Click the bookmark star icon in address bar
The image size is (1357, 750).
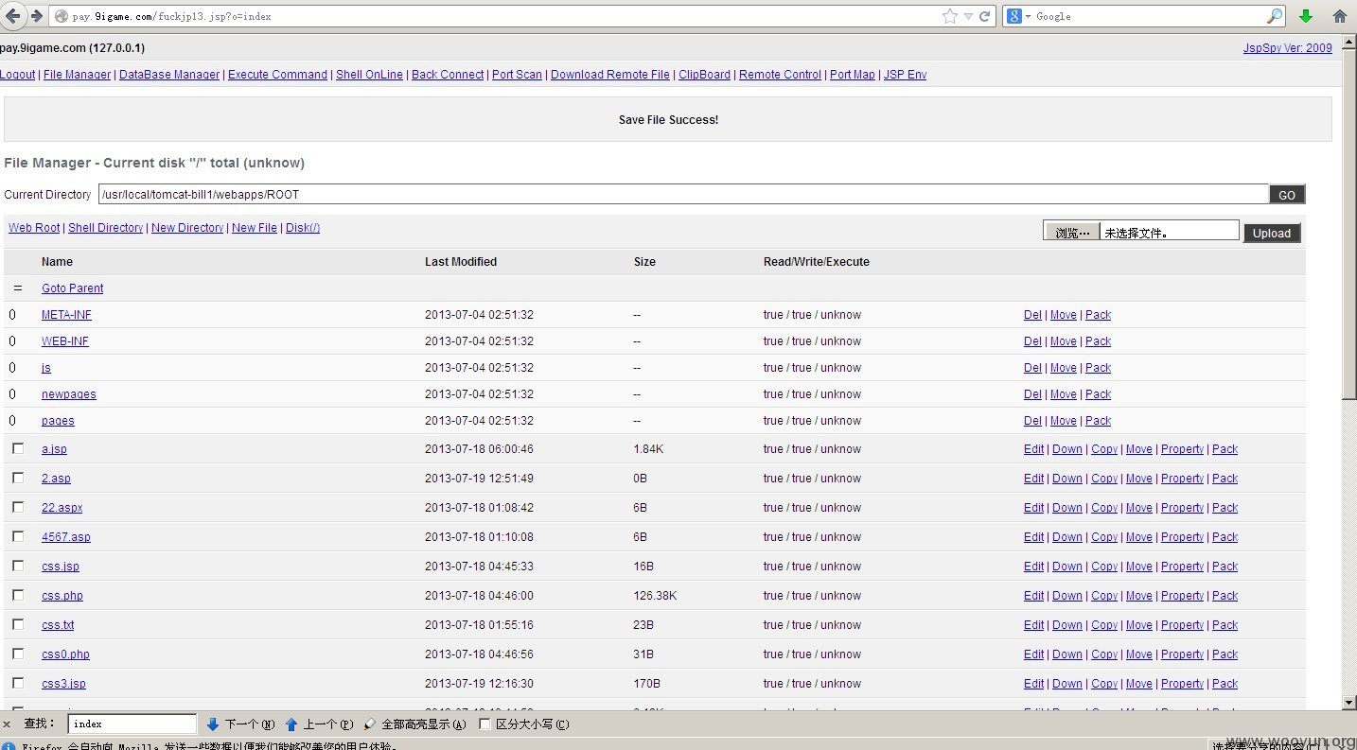(950, 16)
